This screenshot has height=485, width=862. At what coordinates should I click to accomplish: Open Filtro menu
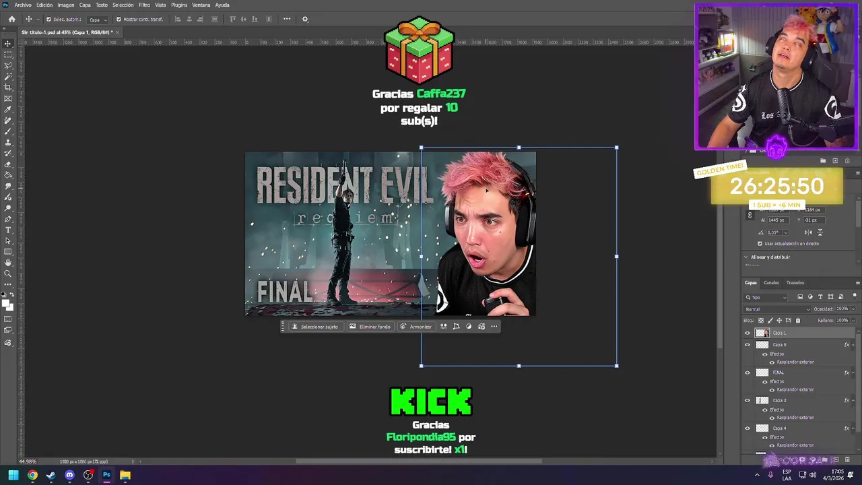tap(144, 5)
